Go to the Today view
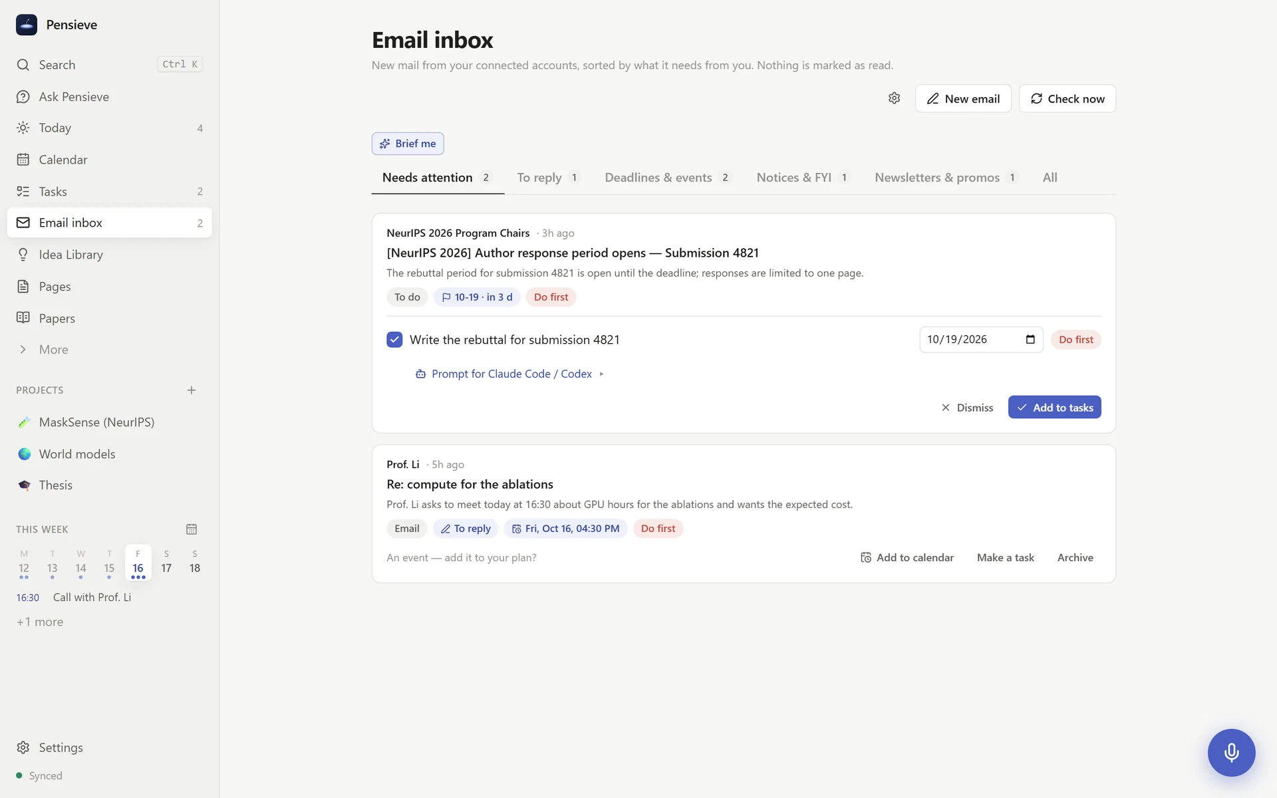 tap(109, 128)
